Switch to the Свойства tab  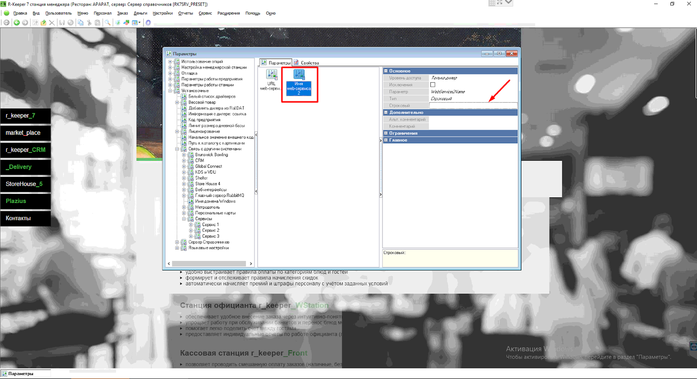pos(306,63)
